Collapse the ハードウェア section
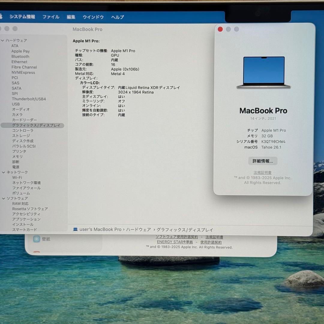This screenshot has width=324, height=324. click(x=3, y=40)
